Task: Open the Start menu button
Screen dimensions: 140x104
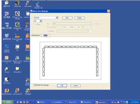Action: point(8,102)
